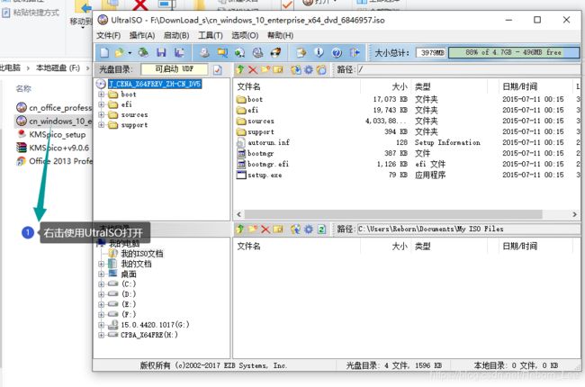Expand the support folder in the ISO tree
The image size is (585, 387).
(x=101, y=124)
